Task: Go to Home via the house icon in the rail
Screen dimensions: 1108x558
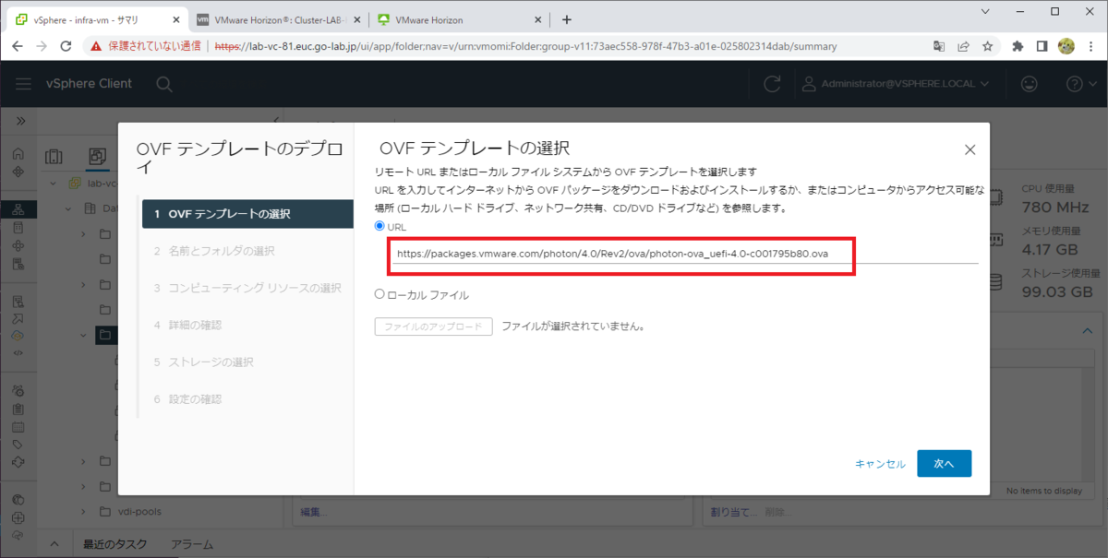Action: pos(18,154)
